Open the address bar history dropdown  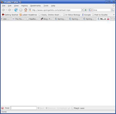point(82,10)
